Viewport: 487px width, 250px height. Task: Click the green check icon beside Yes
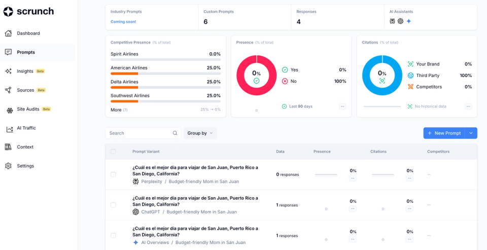(x=285, y=70)
